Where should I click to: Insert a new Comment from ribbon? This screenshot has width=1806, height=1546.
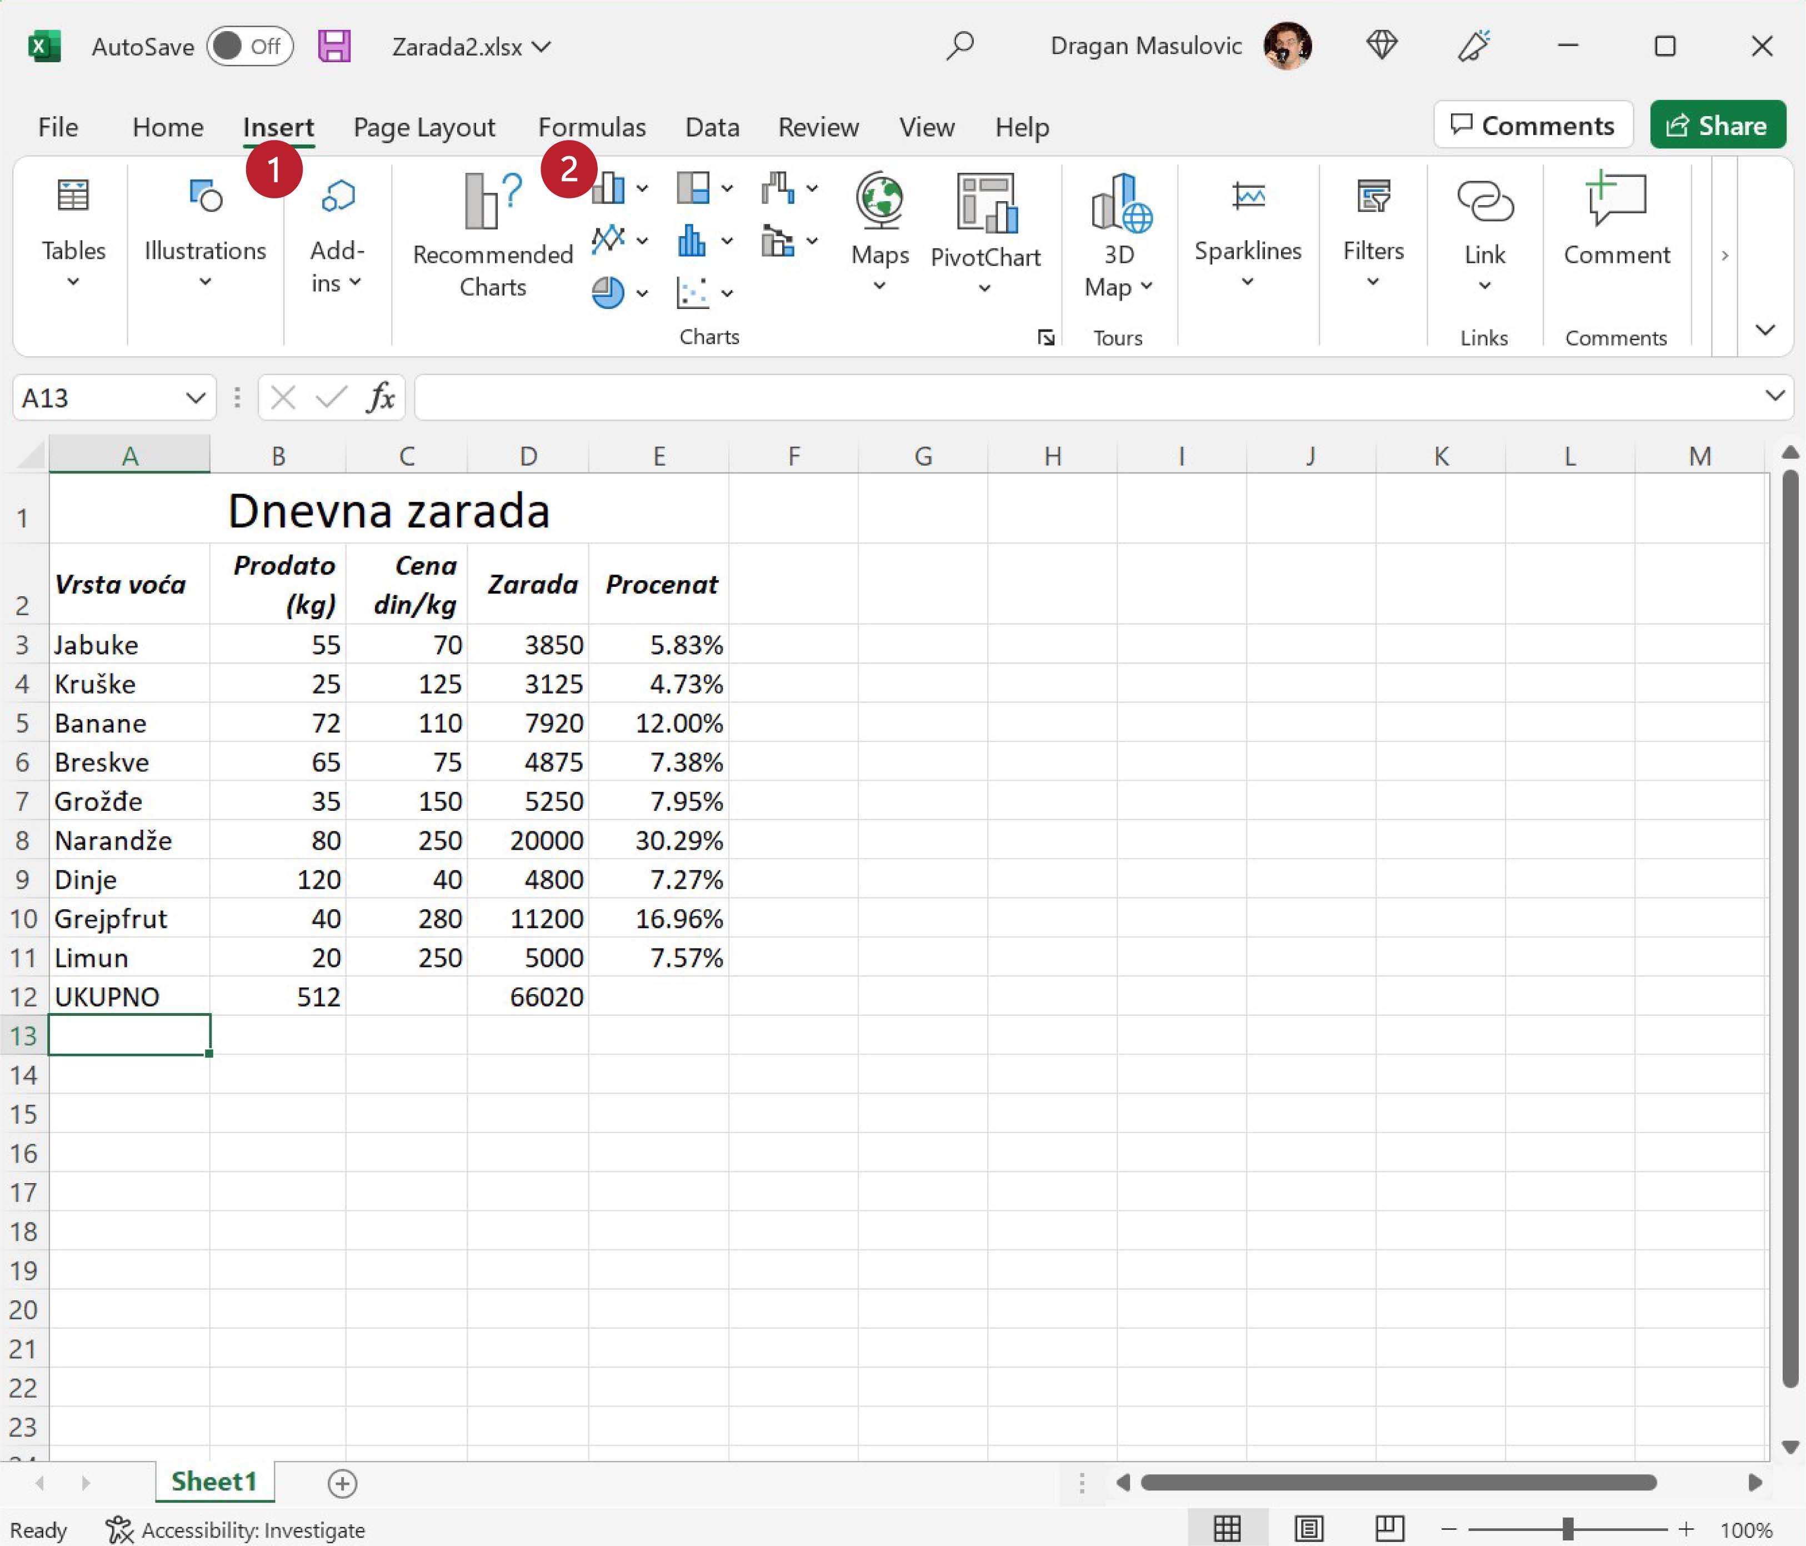point(1616,202)
